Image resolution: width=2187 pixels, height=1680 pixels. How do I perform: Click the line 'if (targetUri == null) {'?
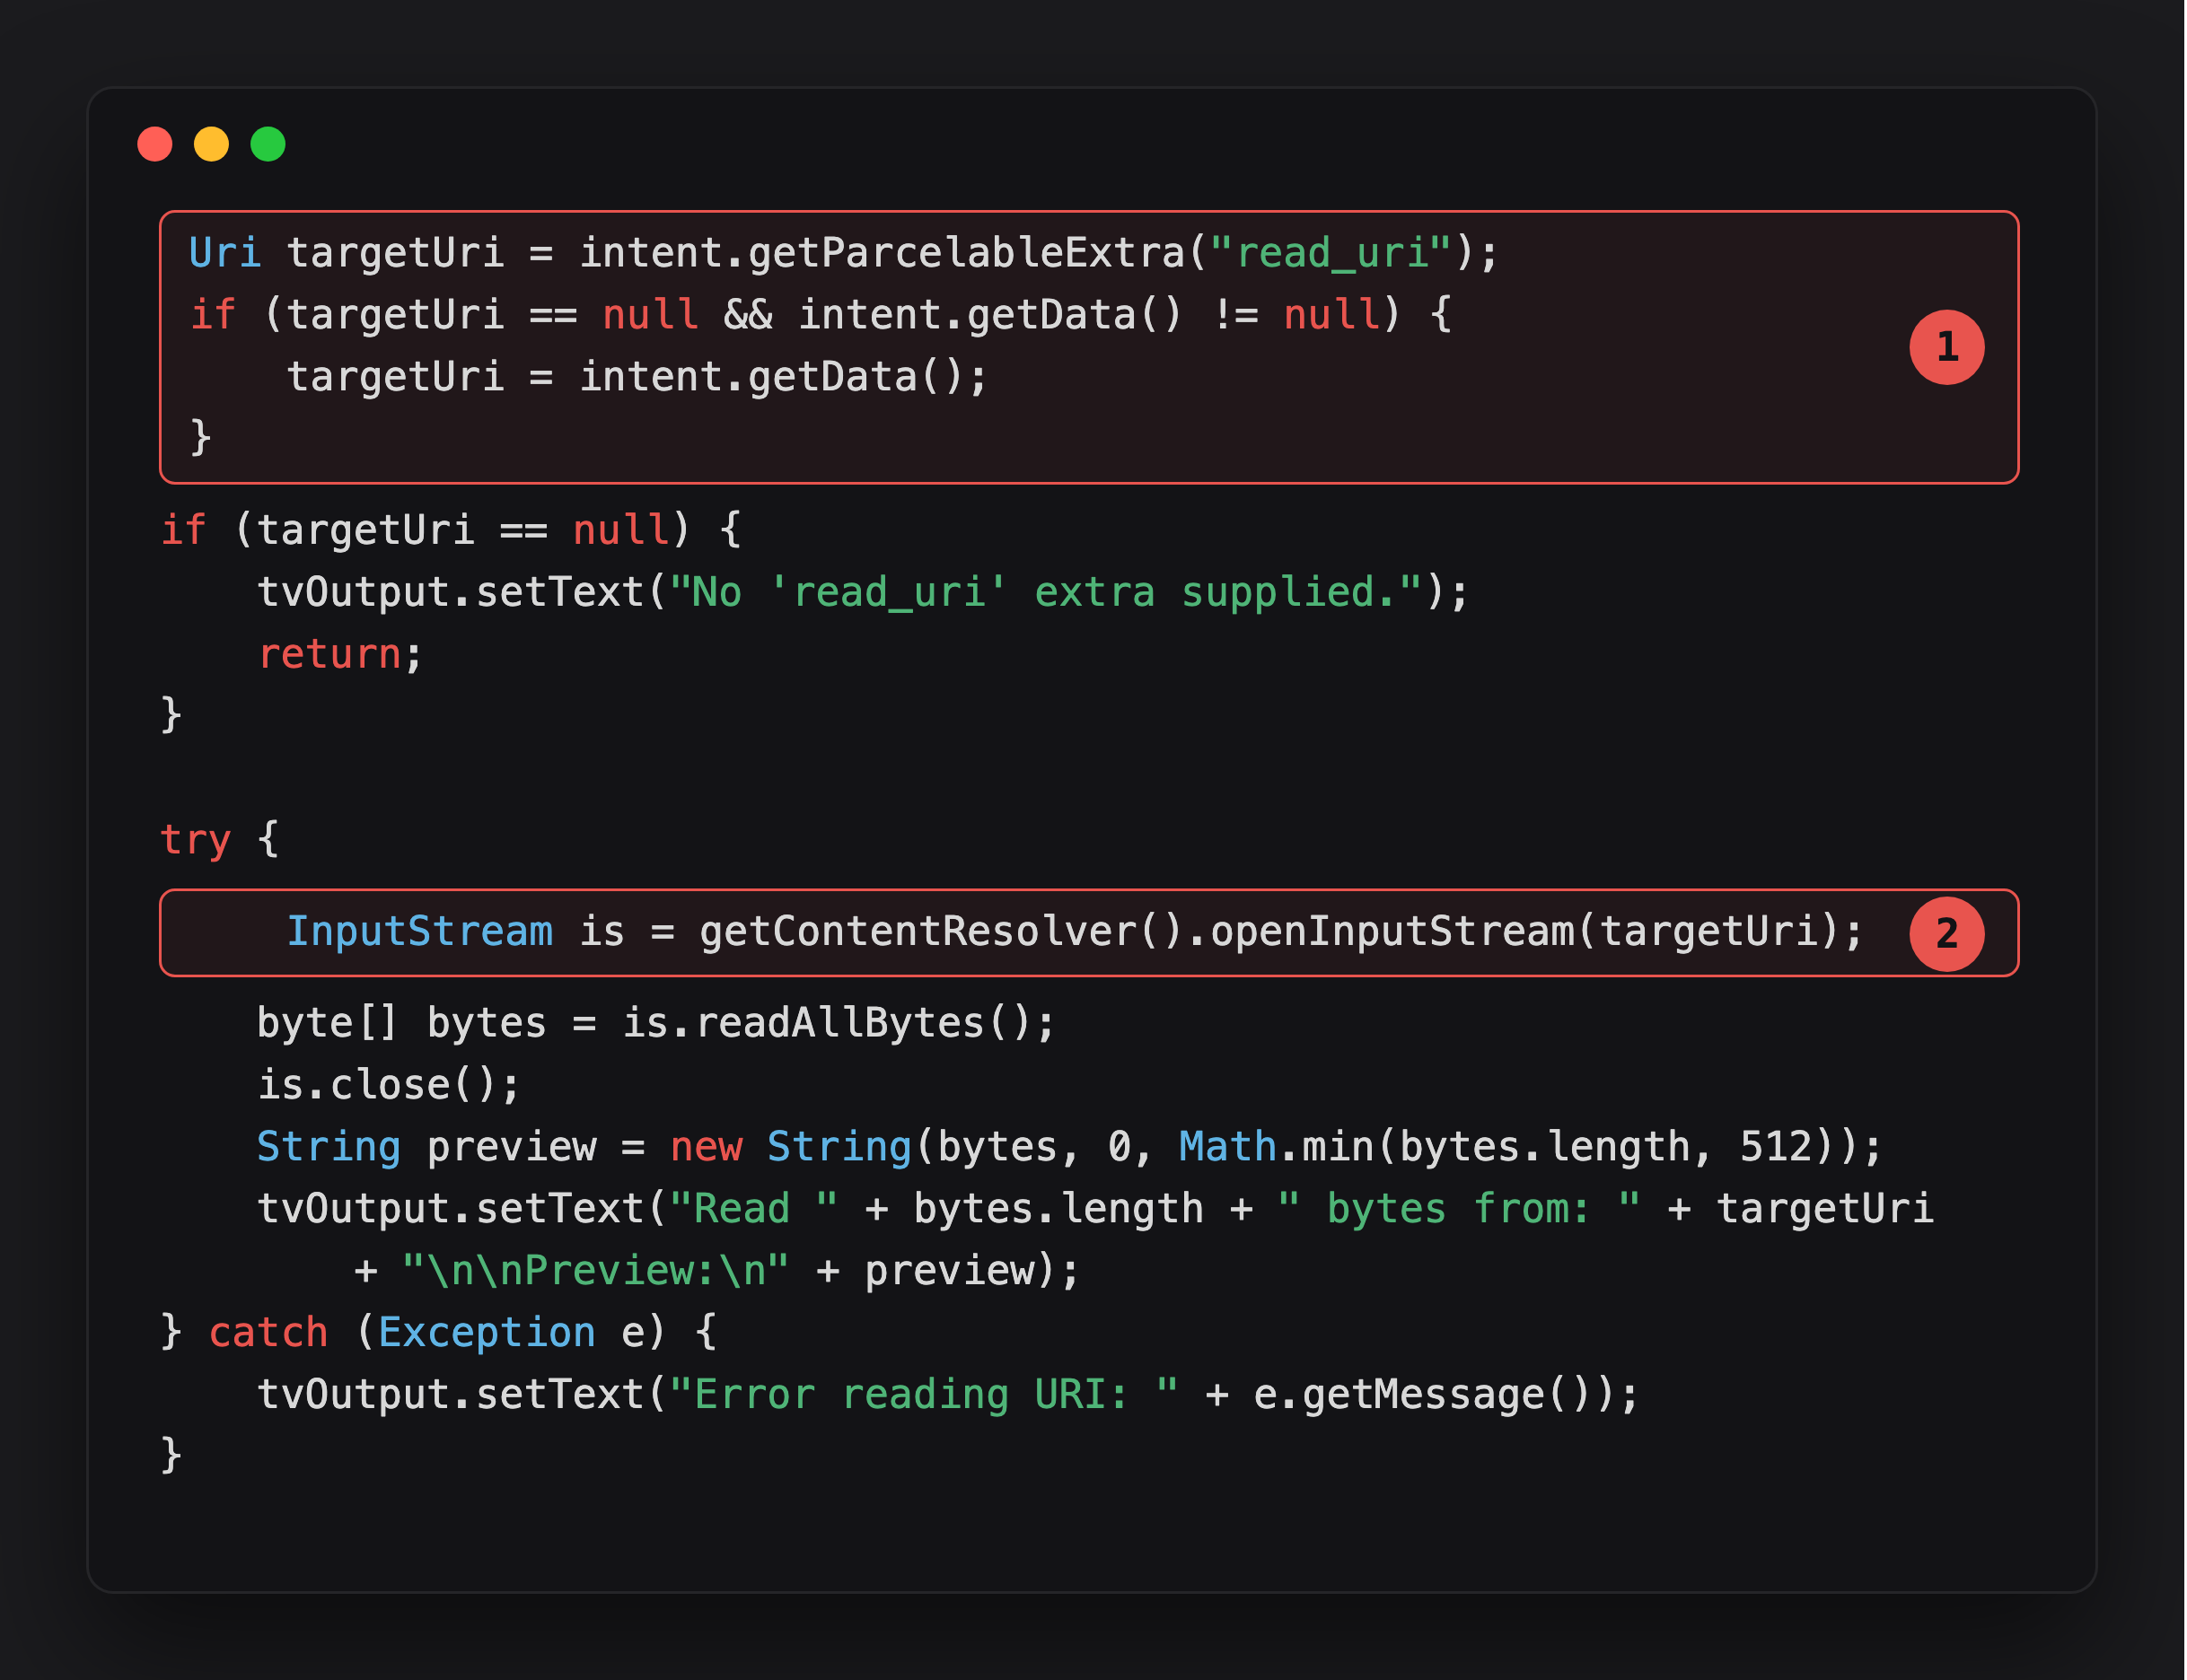tap(452, 530)
